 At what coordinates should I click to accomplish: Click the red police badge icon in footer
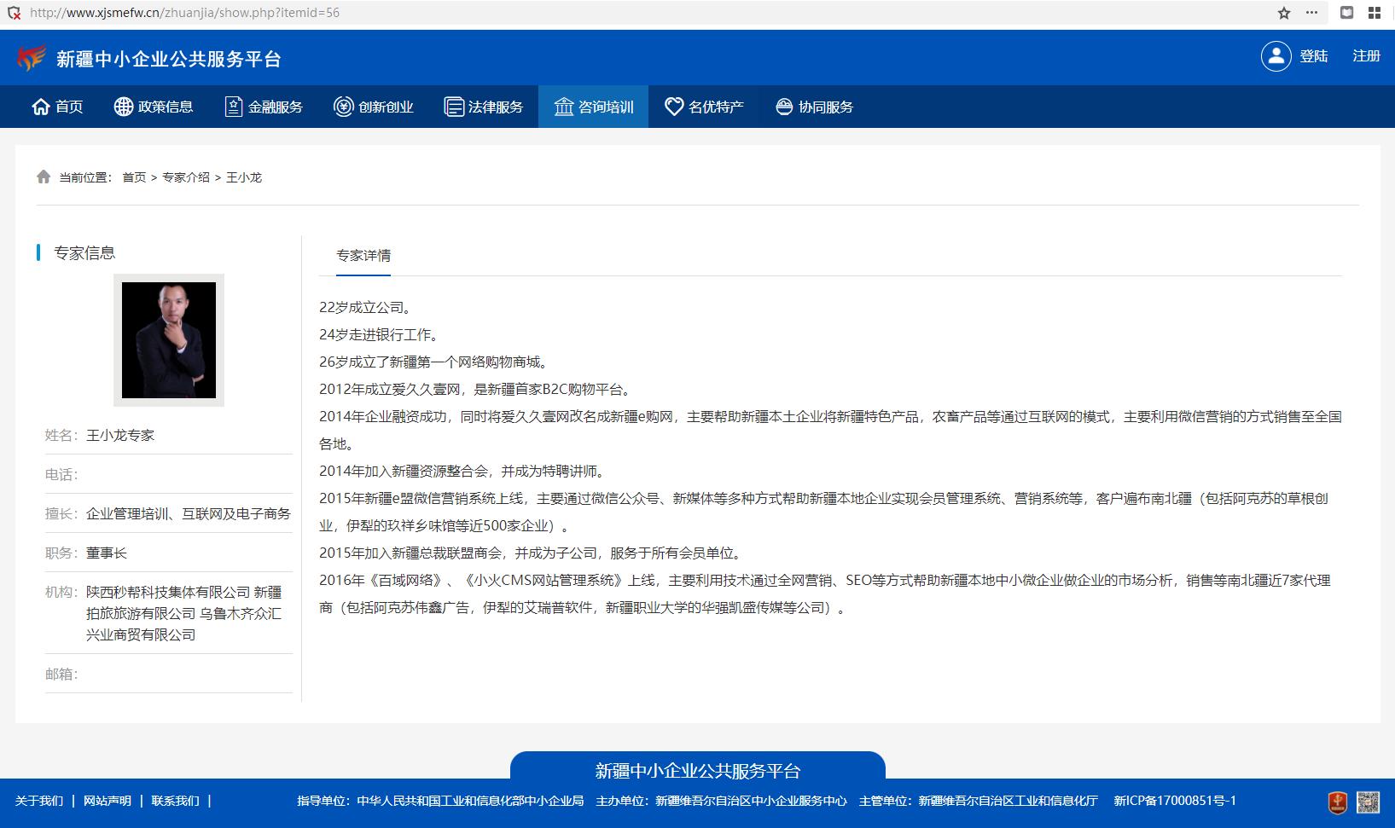click(1338, 802)
